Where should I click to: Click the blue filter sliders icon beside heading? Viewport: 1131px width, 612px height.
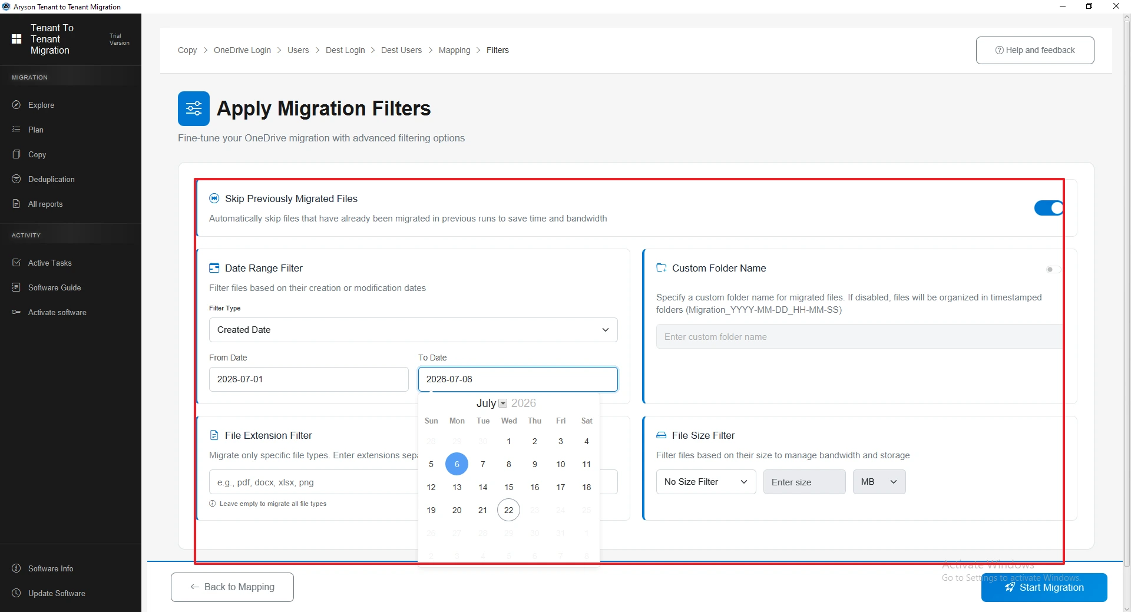click(x=194, y=108)
